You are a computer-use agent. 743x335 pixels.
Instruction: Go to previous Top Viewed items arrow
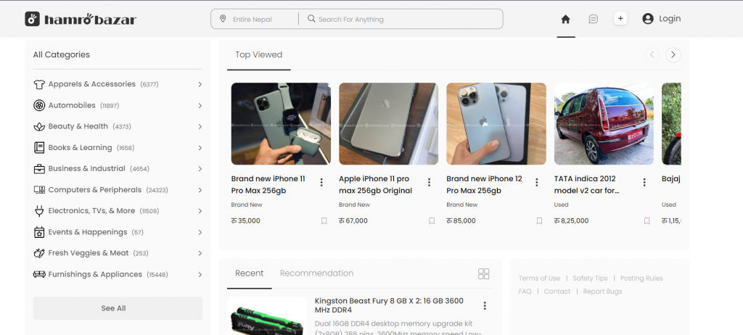[x=652, y=55]
